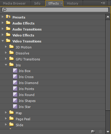This screenshot has height=134, width=111.
Task: Expand the Dissolve folder
Action: click(6, 53)
